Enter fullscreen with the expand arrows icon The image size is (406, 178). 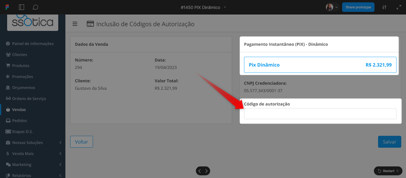coord(399,7)
